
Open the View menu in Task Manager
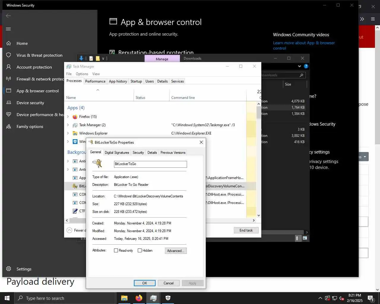96,74
